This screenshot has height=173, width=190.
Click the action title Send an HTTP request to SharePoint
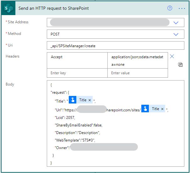(x=54, y=8)
